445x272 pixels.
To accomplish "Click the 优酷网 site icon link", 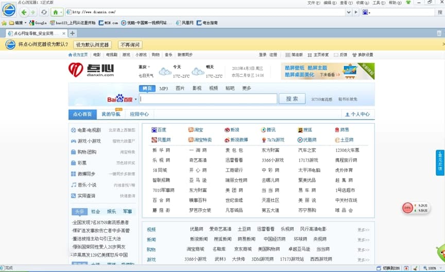I will point(306,140).
